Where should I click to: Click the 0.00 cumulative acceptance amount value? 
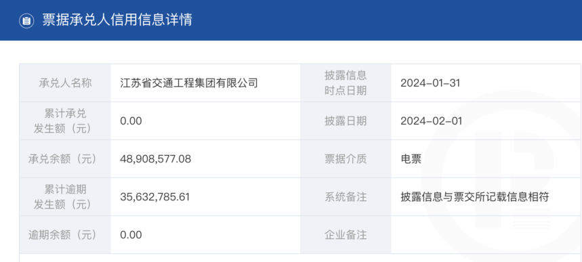131,121
